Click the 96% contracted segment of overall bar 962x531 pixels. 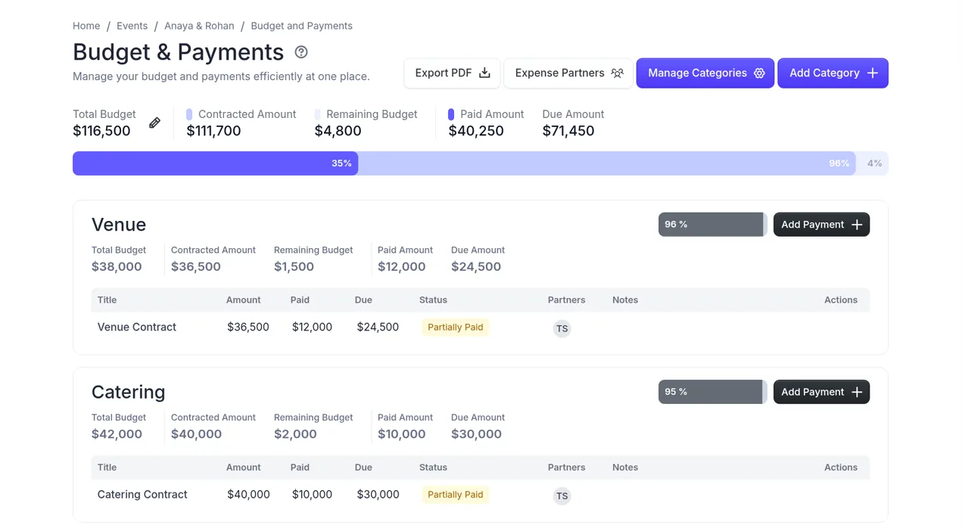607,163
